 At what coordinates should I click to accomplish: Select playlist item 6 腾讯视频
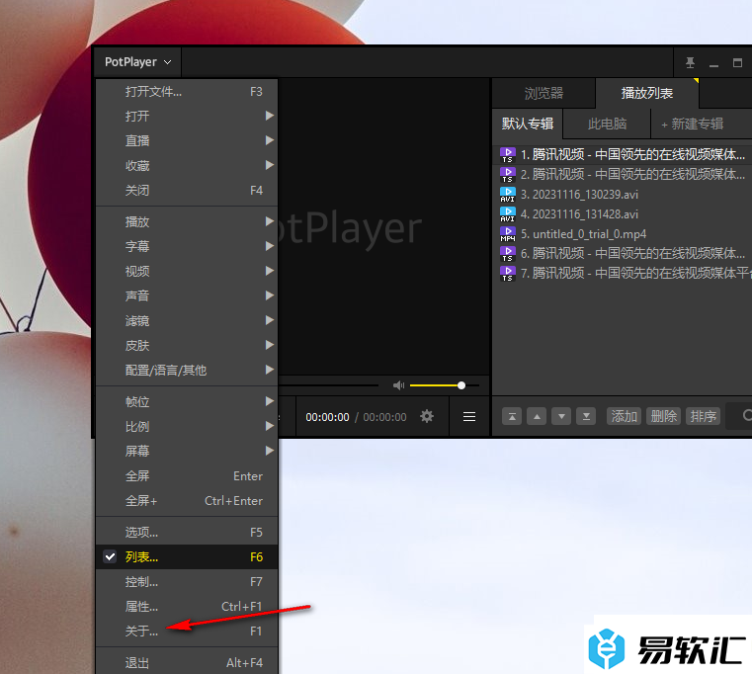pyautogui.click(x=623, y=253)
